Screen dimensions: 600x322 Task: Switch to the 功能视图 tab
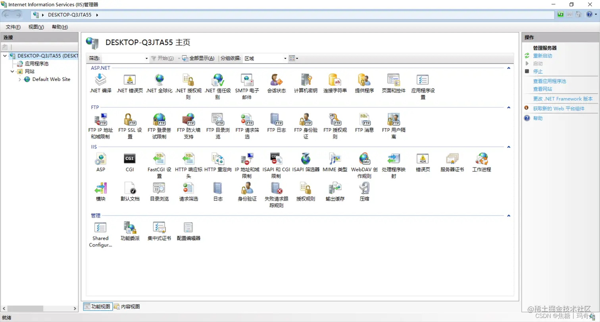tap(97, 307)
